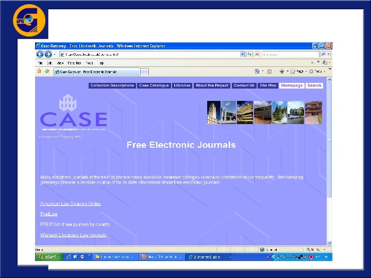The width and height of the screenshot is (371, 278).
Task: Open the Libraries nav link
Action: pyautogui.click(x=182, y=85)
